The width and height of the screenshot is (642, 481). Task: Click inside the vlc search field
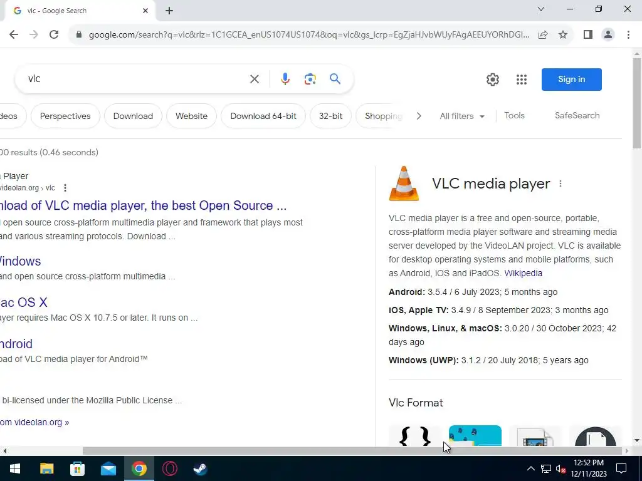click(135, 79)
